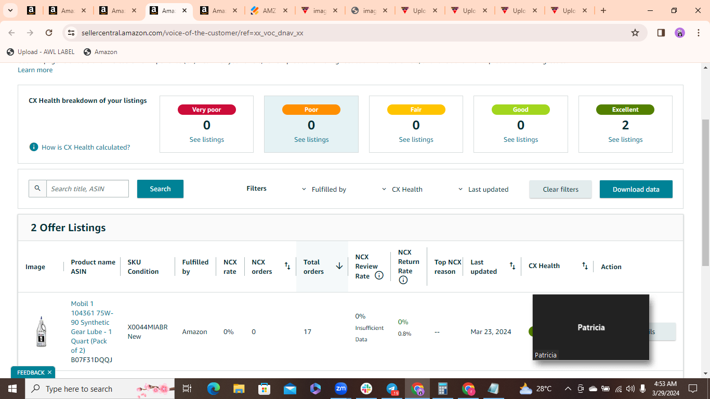
Task: Open Telegram from the taskbar
Action: pyautogui.click(x=392, y=389)
